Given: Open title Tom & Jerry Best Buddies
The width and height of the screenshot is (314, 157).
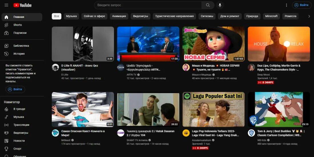Looking at the screenshot, I should tap(281, 133).
